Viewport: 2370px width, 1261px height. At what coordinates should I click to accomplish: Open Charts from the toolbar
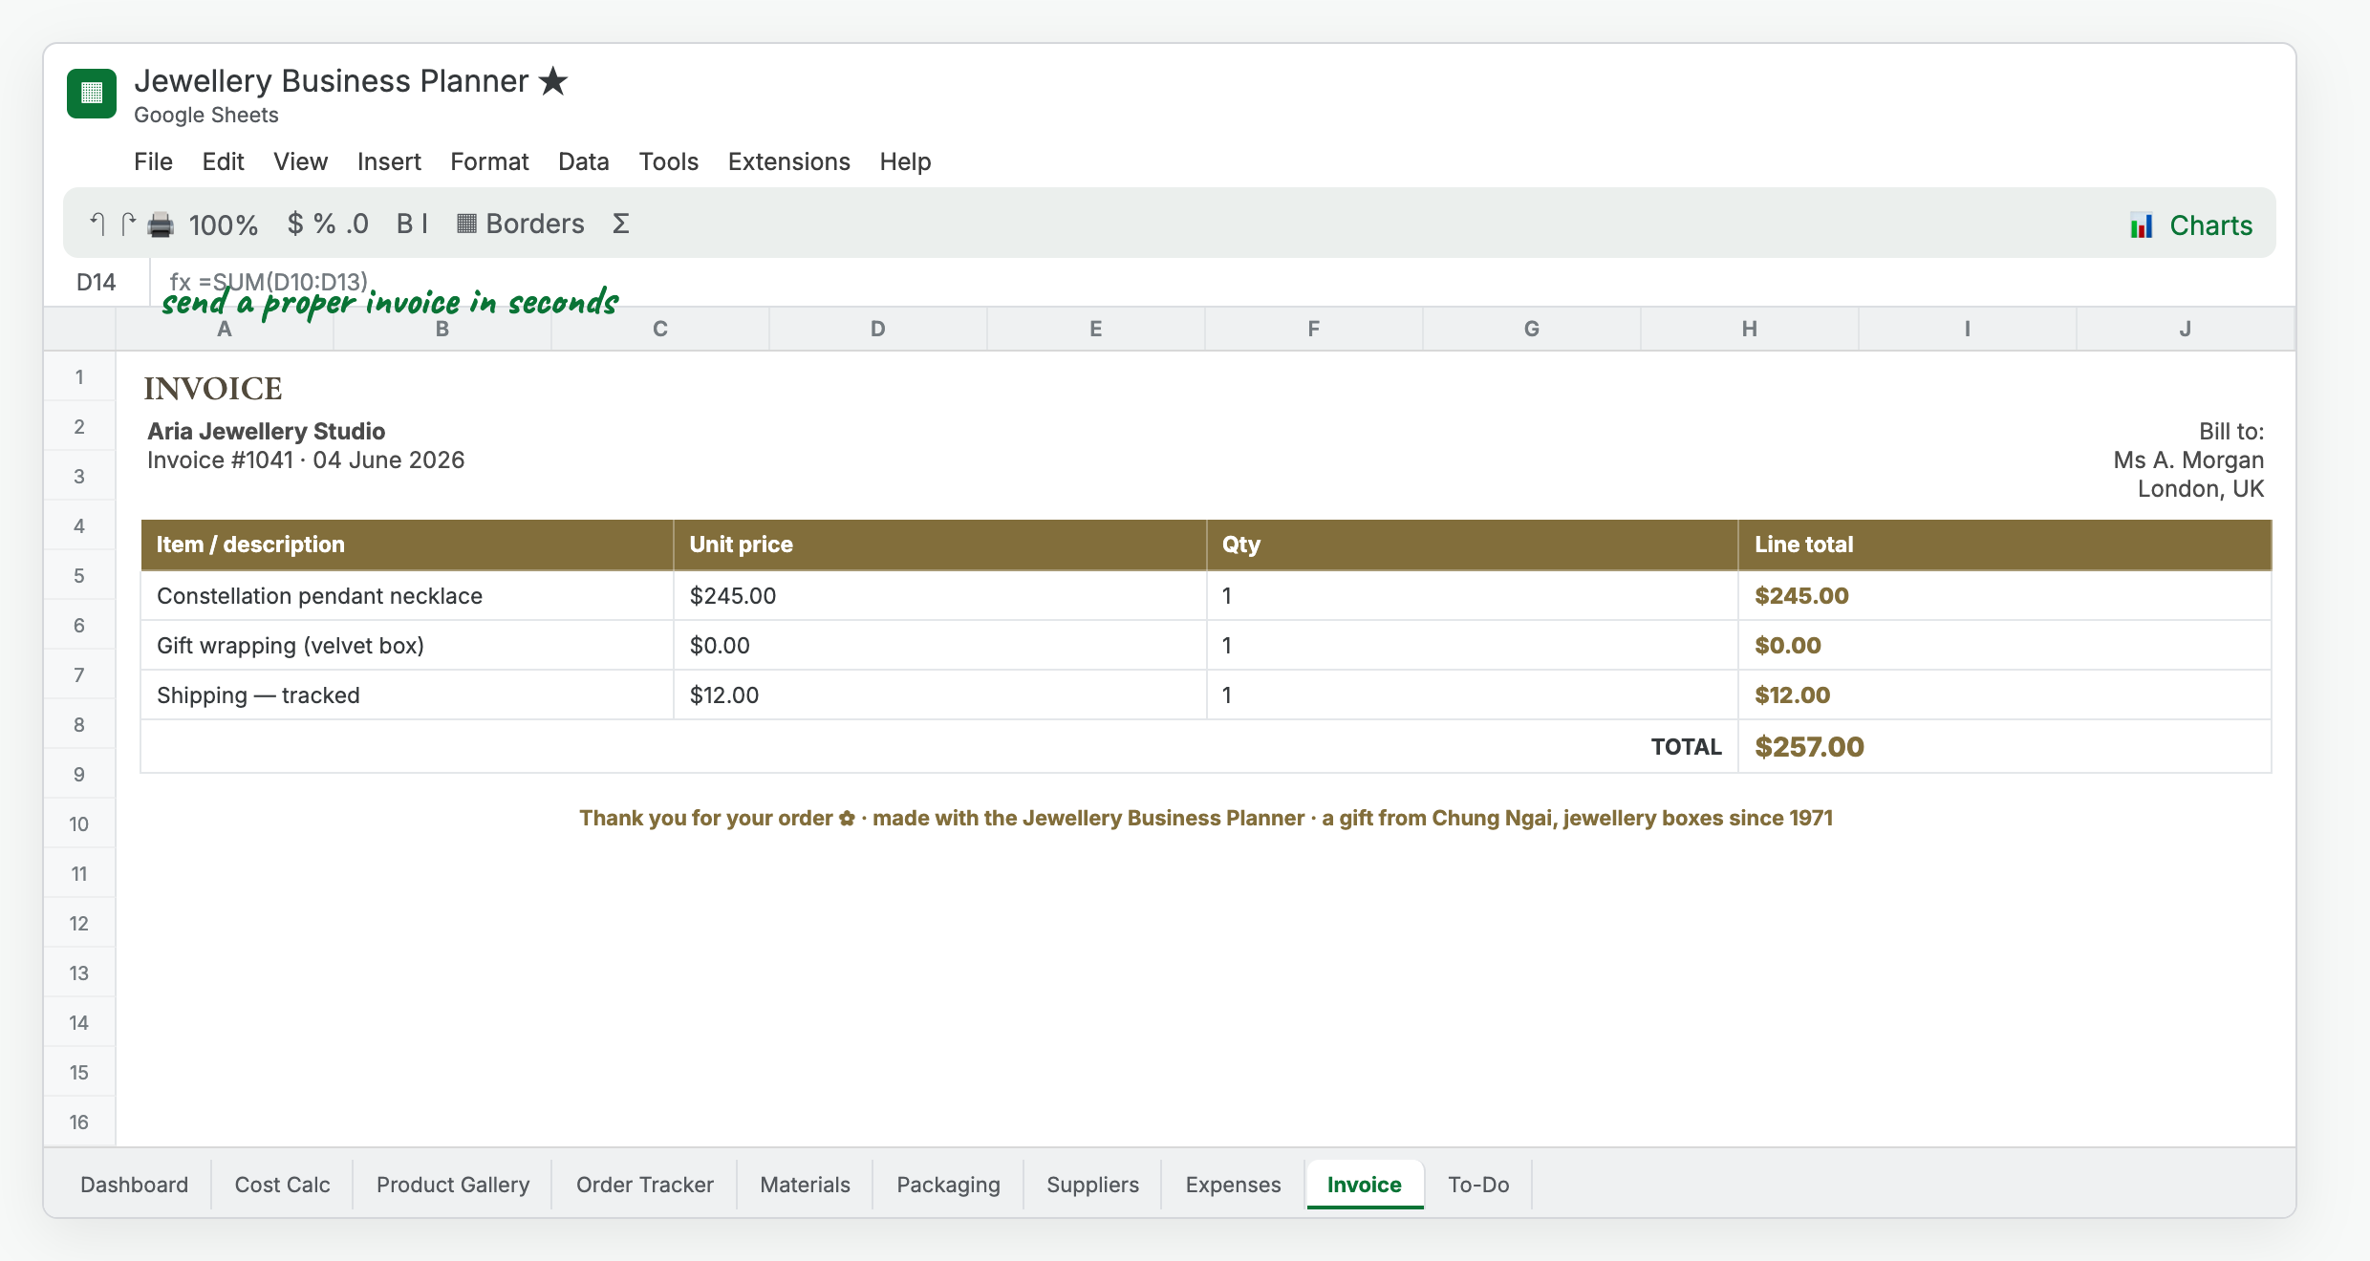coord(2191,225)
